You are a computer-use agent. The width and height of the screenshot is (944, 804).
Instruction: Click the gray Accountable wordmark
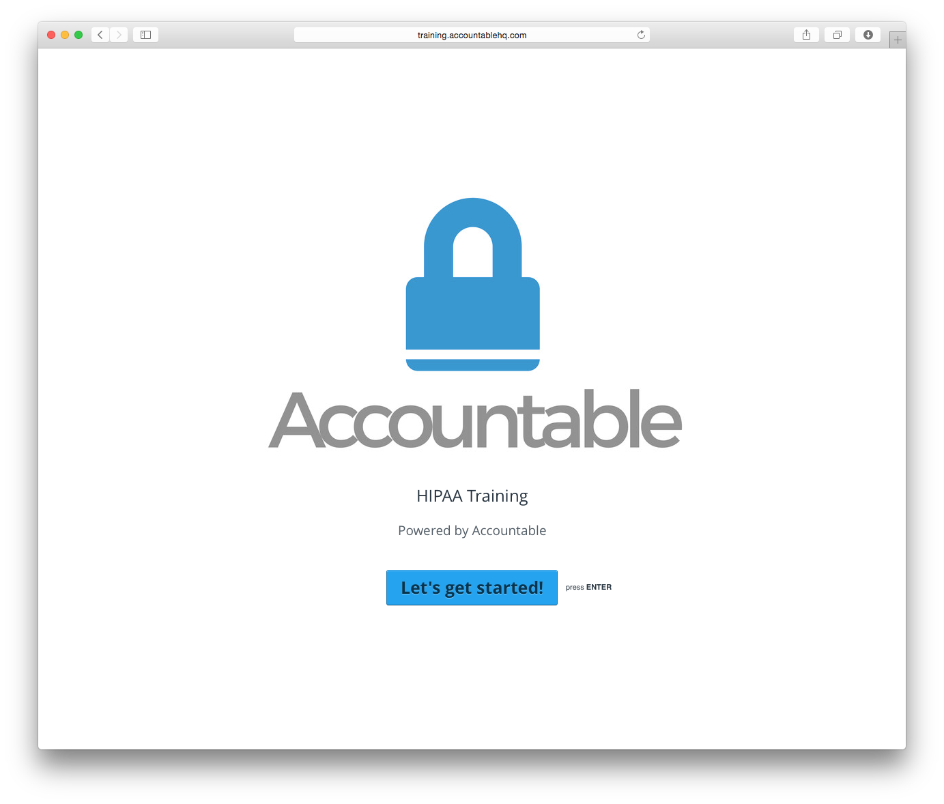(475, 420)
